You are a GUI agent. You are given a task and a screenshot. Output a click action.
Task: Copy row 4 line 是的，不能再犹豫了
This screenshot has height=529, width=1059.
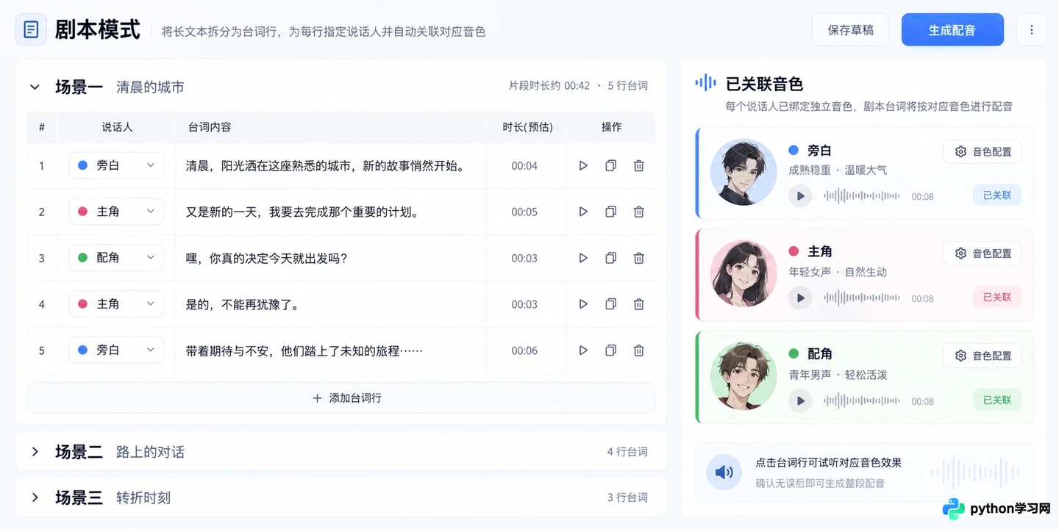(610, 304)
